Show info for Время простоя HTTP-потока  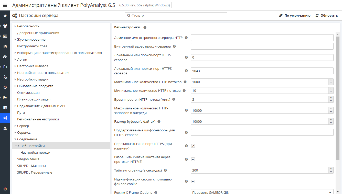pos(174,99)
